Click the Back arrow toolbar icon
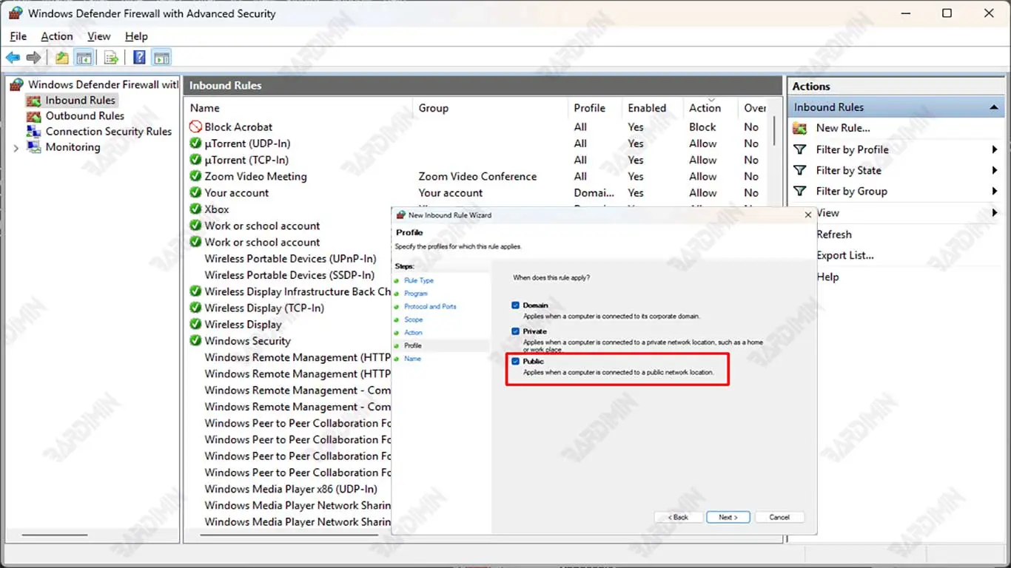Screen dimensions: 1011x568 point(13,58)
